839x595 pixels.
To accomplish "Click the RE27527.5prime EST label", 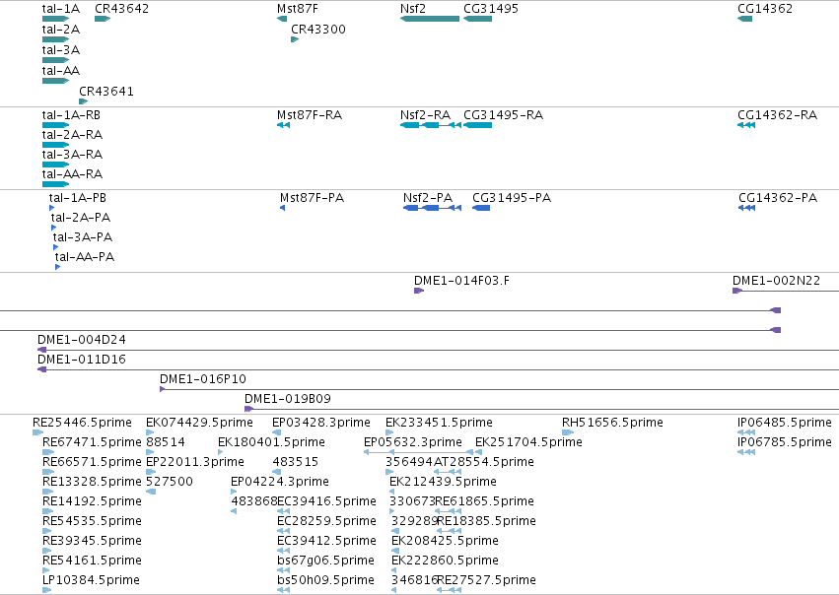I will (x=486, y=580).
